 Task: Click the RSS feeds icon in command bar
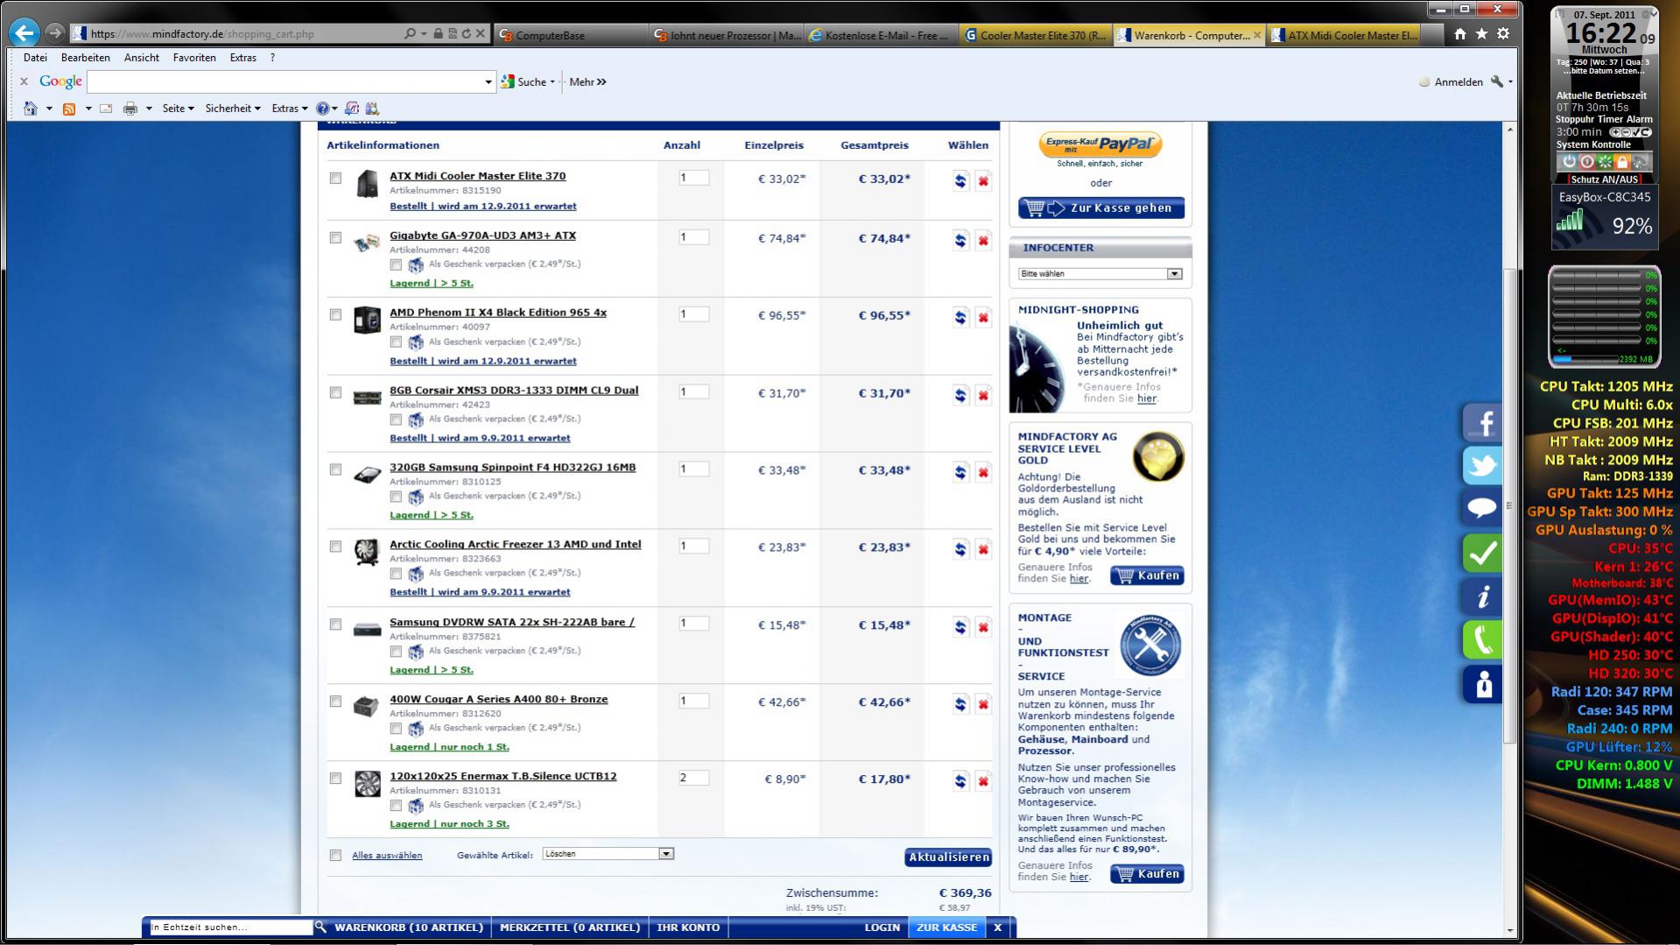point(69,109)
